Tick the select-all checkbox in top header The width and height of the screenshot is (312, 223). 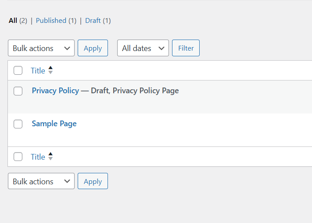click(x=18, y=70)
